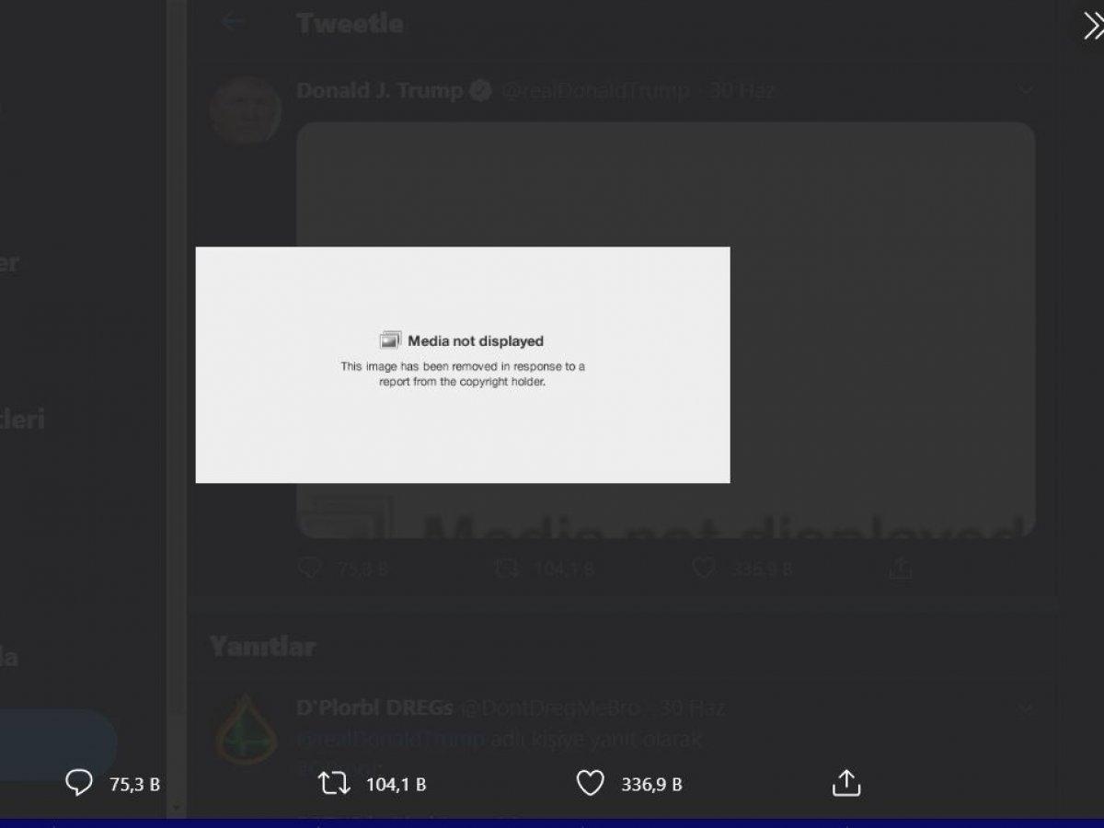Like the tweet with the white heart icon
The height and width of the screenshot is (828, 1104).
tap(590, 784)
